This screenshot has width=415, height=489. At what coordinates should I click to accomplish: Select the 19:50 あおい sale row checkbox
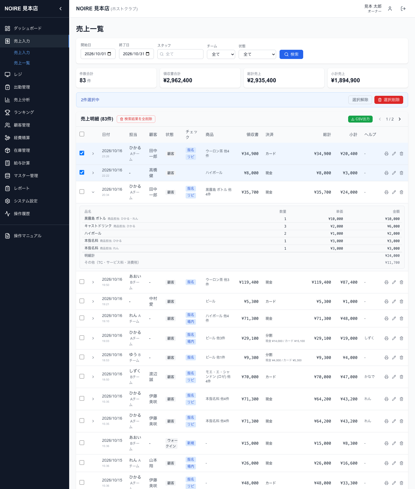82,282
